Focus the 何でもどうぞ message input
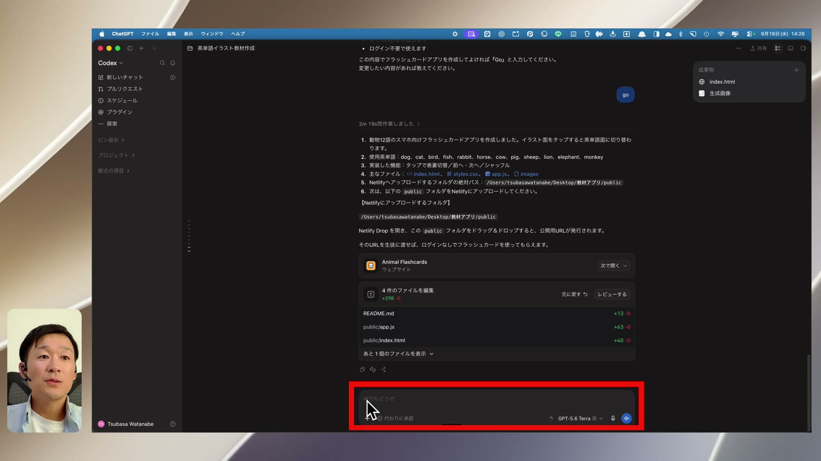821x461 pixels. tap(497, 399)
